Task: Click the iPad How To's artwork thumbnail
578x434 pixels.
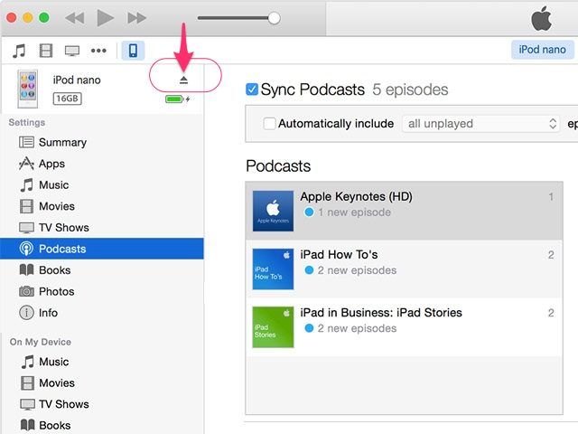Action: pos(273,269)
